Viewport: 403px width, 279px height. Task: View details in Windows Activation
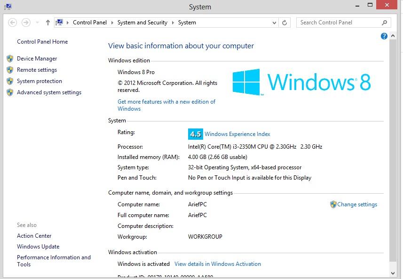(217, 264)
